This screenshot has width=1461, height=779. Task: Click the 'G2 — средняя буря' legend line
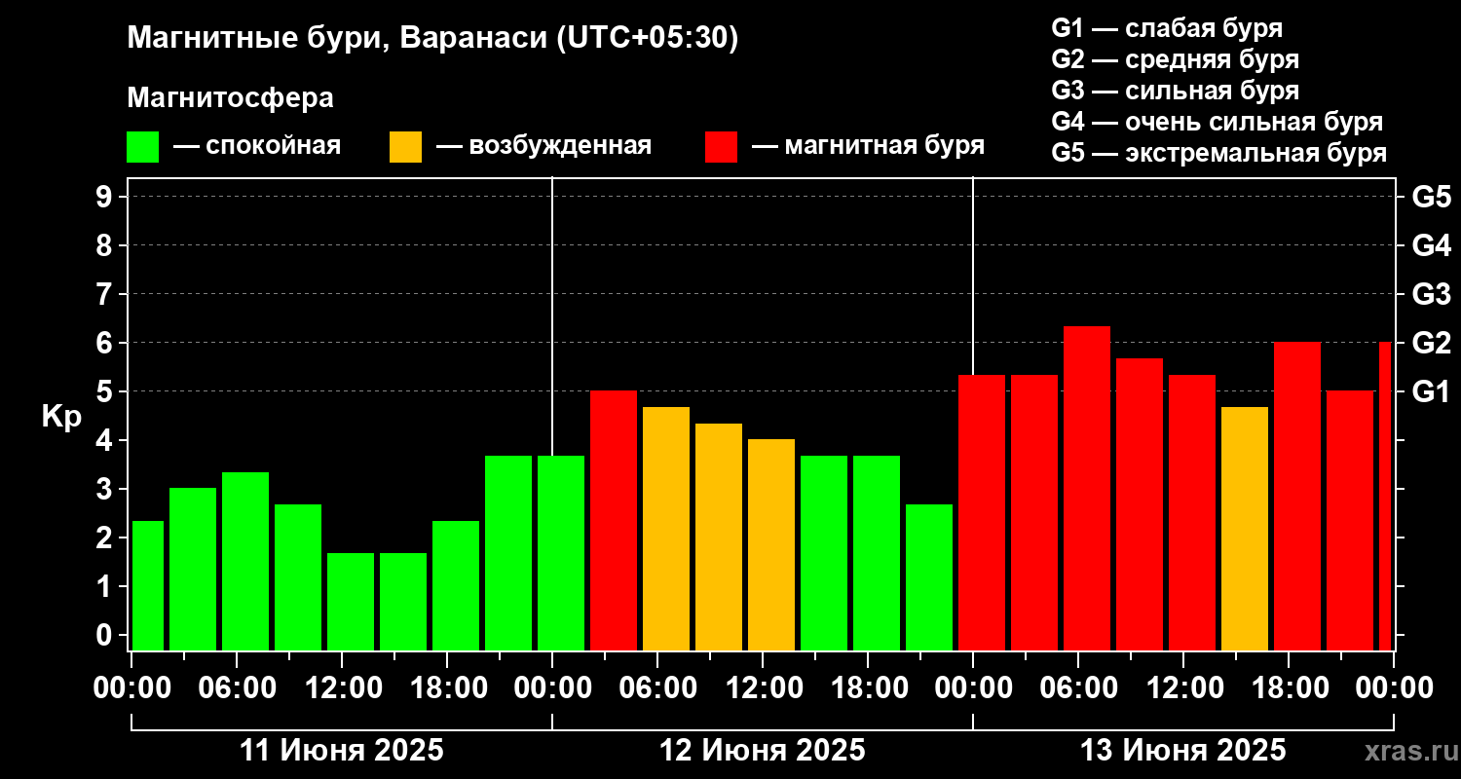(x=1176, y=59)
